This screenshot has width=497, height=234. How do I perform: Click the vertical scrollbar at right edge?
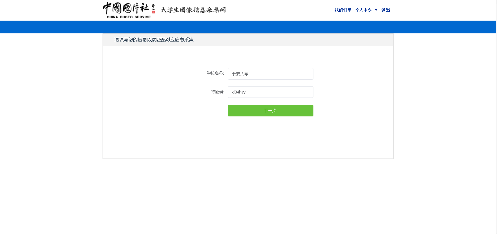coord(496,116)
